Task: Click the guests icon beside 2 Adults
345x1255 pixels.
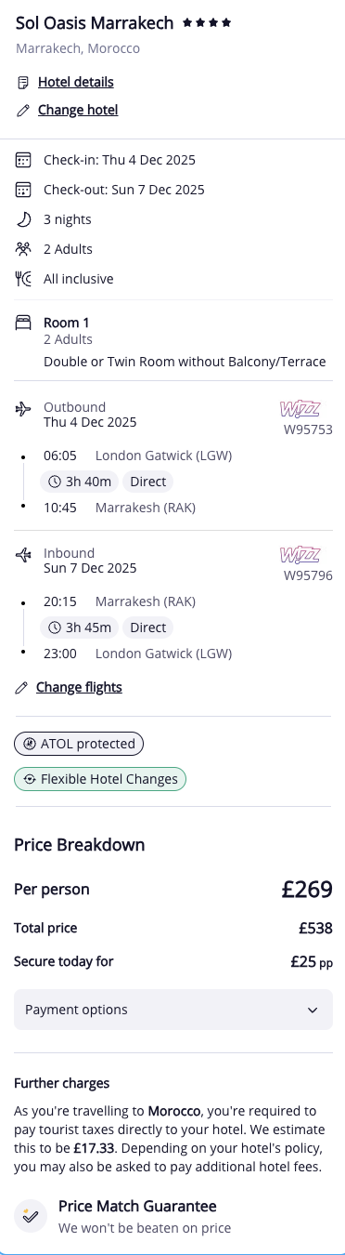Action: [23, 249]
